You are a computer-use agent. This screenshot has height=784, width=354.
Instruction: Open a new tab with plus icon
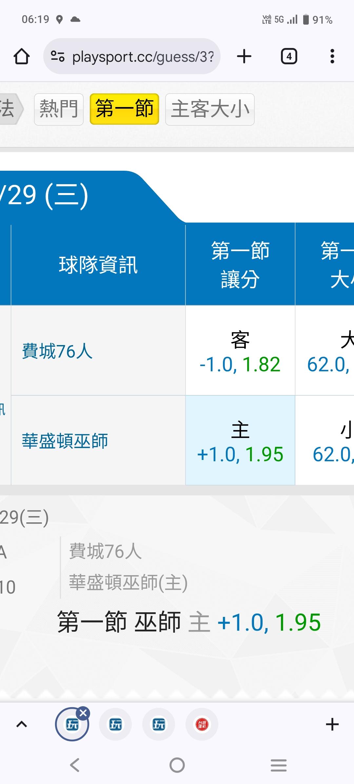tap(244, 56)
